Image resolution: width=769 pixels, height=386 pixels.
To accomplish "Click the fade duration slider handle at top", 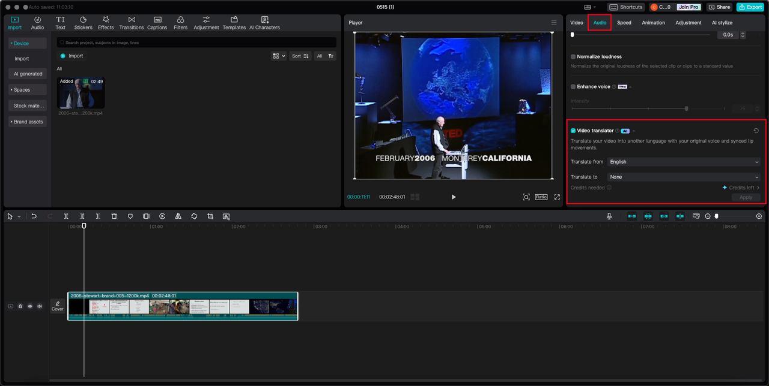I will (572, 35).
